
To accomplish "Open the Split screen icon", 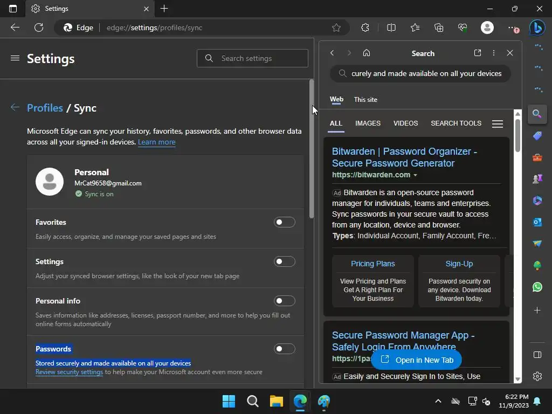I will [x=391, y=27].
